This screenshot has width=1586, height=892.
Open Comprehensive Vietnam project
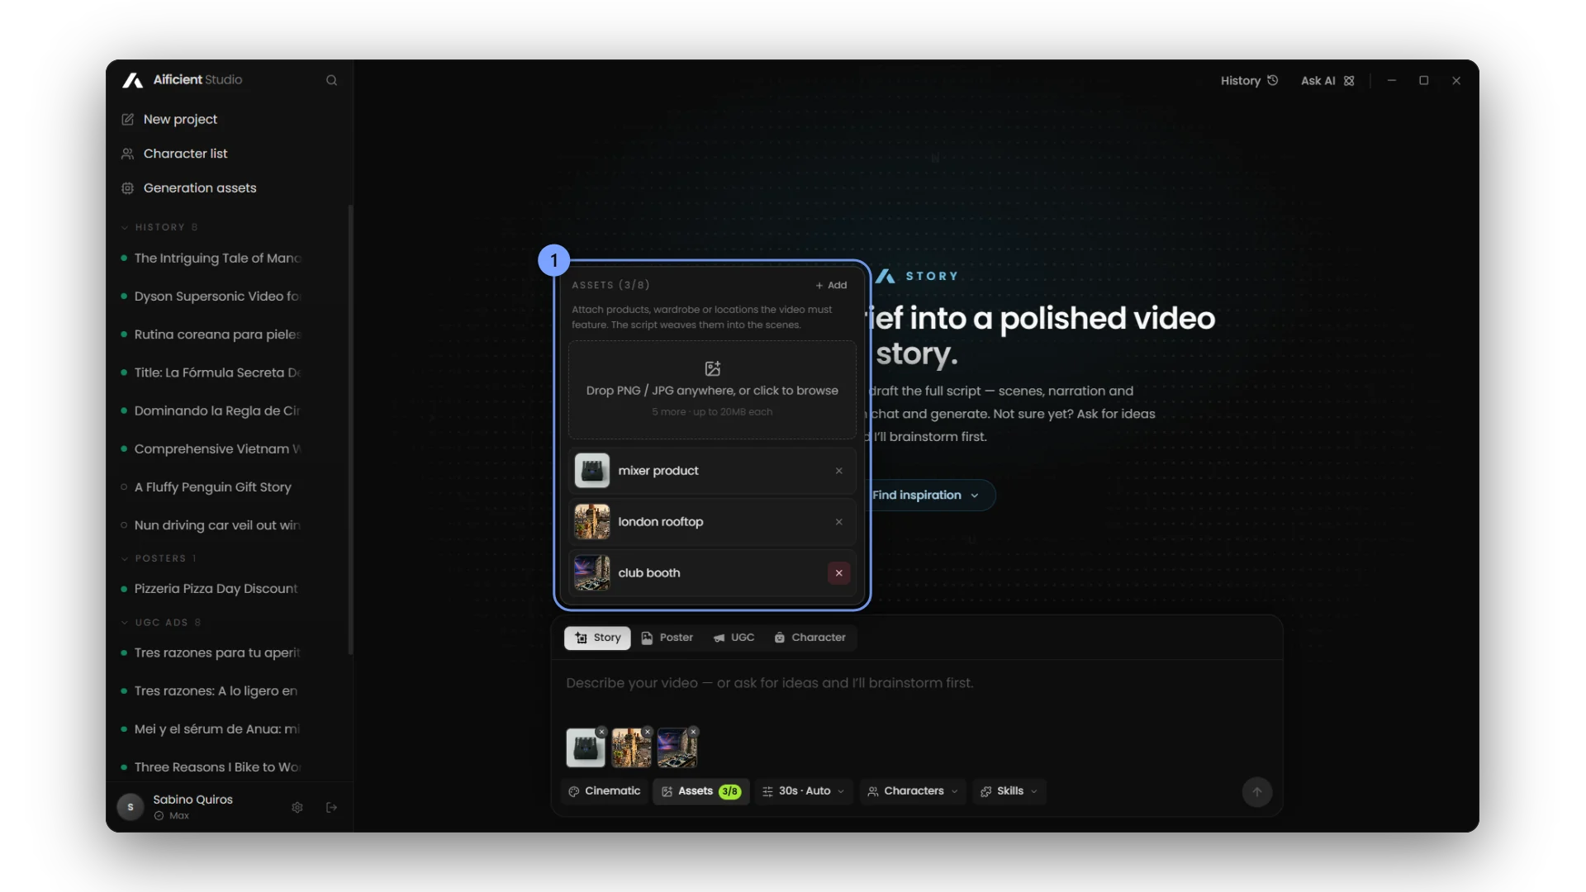click(x=218, y=449)
